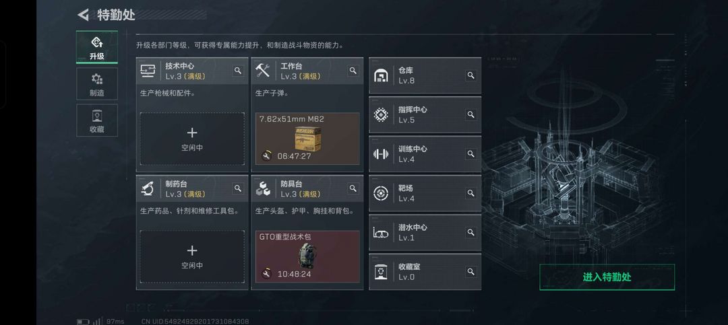Open the GTO重型战术包 production item

[307, 256]
